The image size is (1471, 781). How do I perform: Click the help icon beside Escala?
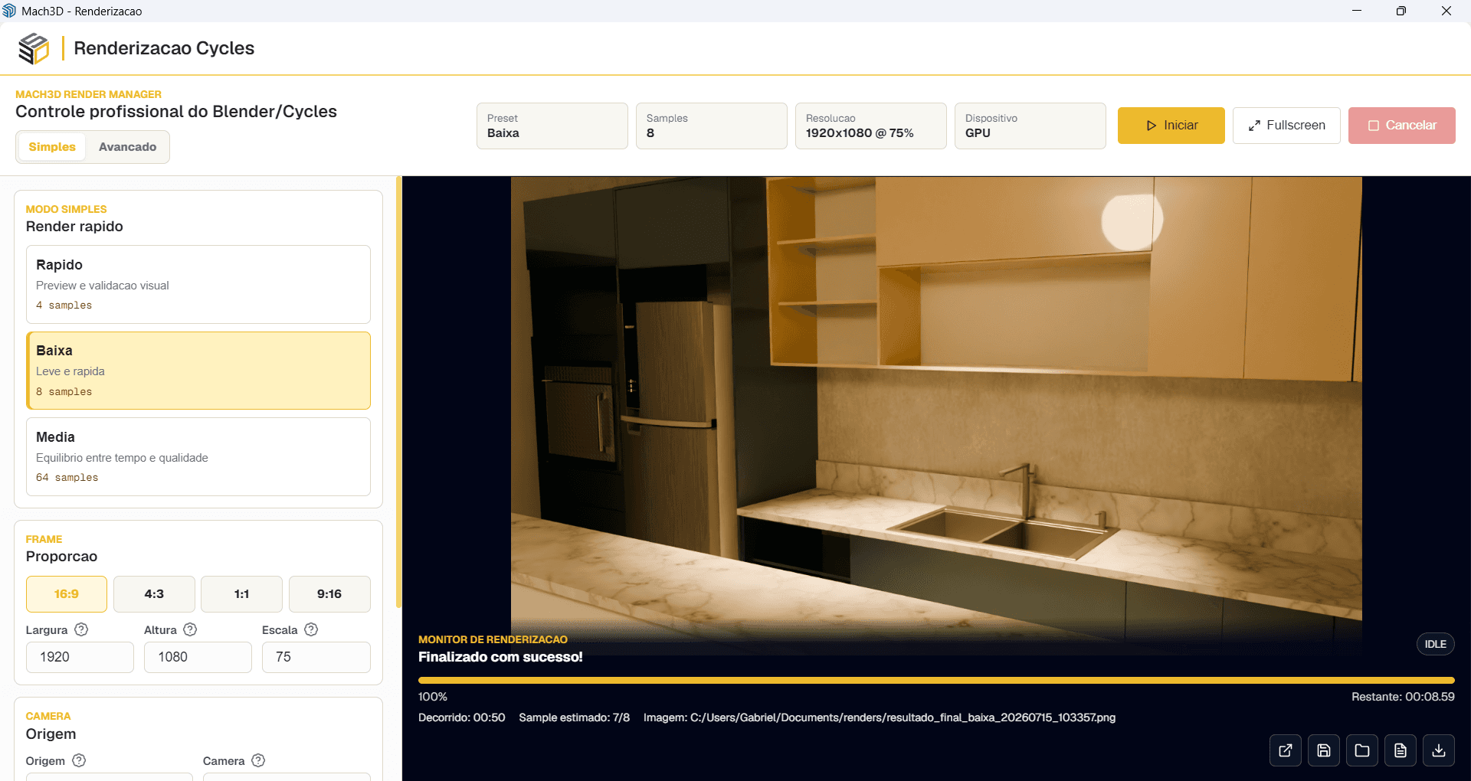coord(311,629)
